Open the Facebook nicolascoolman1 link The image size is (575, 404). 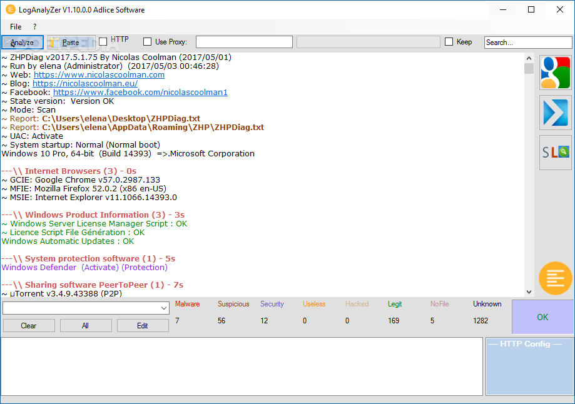coord(140,93)
